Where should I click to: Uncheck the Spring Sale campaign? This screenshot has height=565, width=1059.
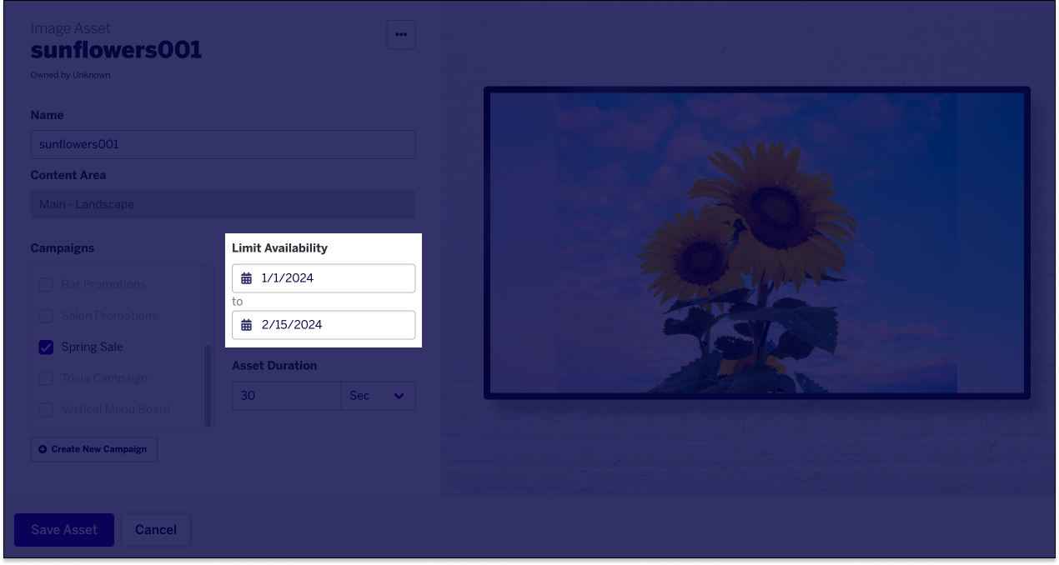(x=46, y=347)
